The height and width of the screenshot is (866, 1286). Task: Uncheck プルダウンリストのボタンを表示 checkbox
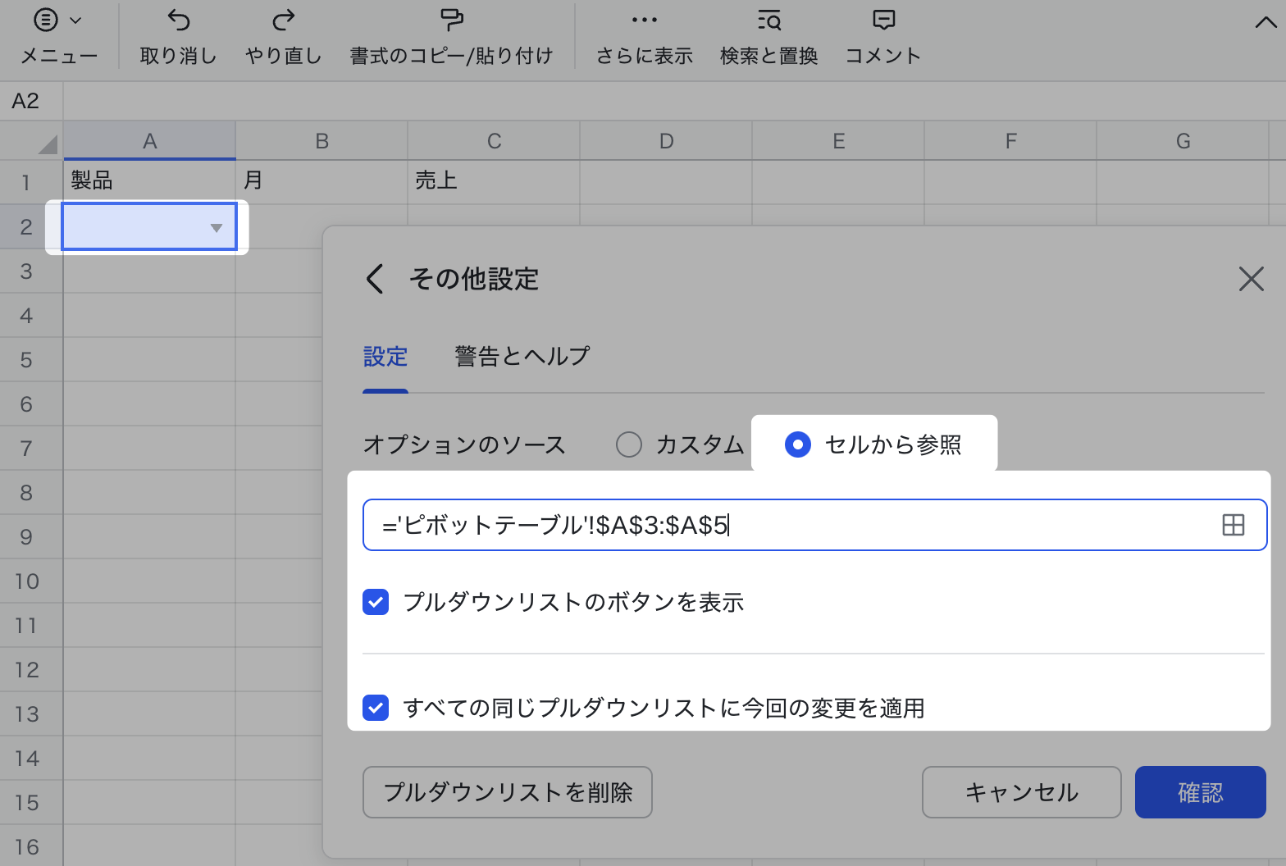pyautogui.click(x=376, y=602)
